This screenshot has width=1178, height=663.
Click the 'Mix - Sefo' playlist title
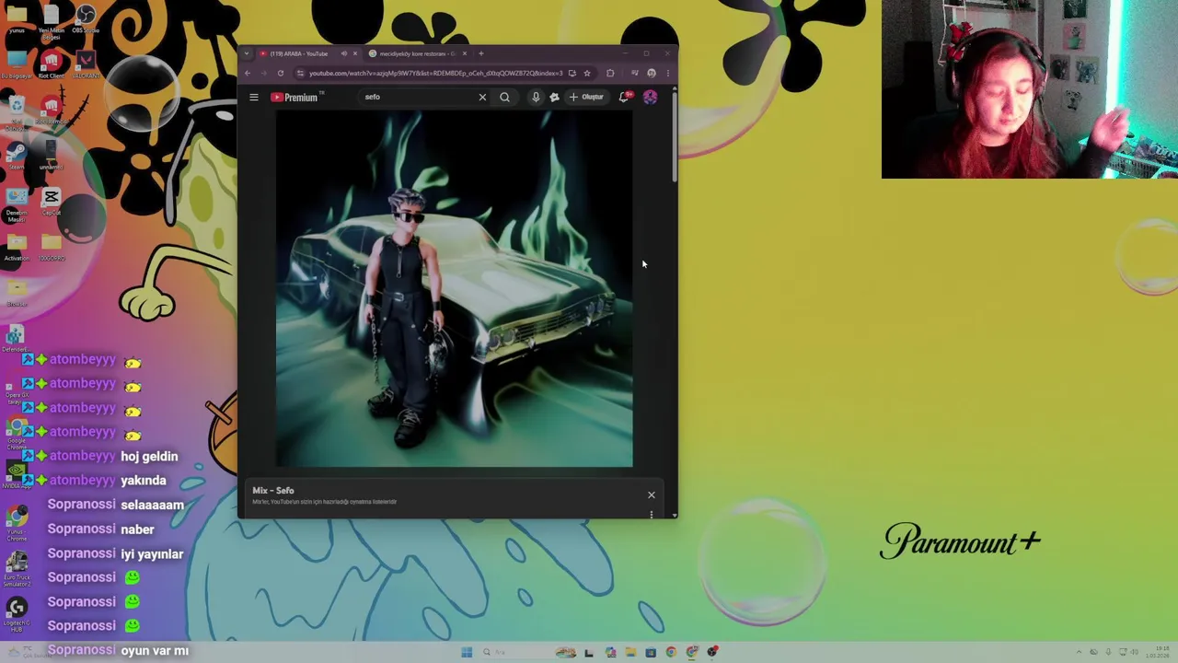pos(273,491)
